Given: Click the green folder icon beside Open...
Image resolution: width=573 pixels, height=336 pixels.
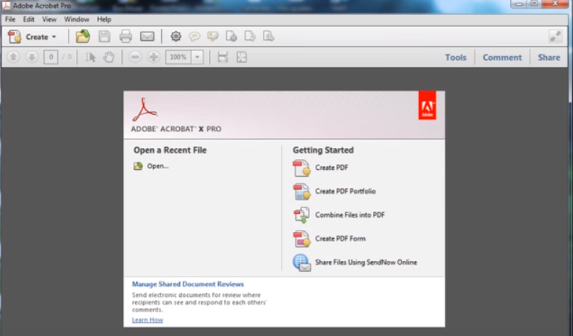Looking at the screenshot, I should pos(138,166).
